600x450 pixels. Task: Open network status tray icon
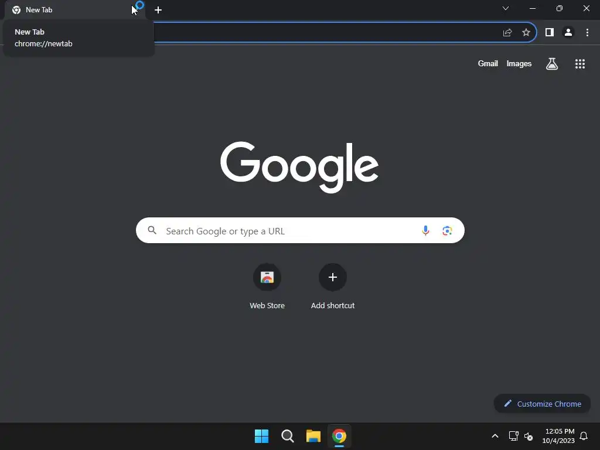[x=513, y=436]
